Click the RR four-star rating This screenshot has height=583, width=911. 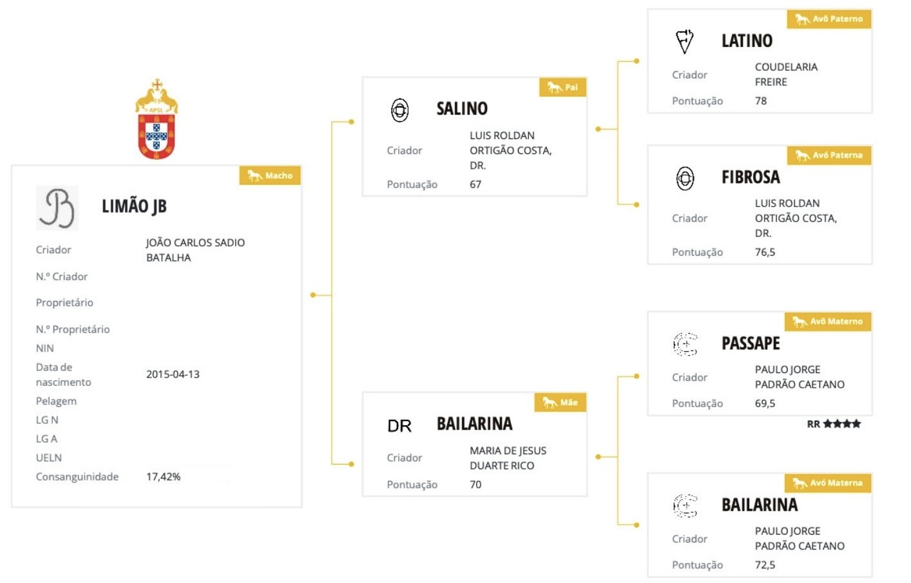[834, 424]
